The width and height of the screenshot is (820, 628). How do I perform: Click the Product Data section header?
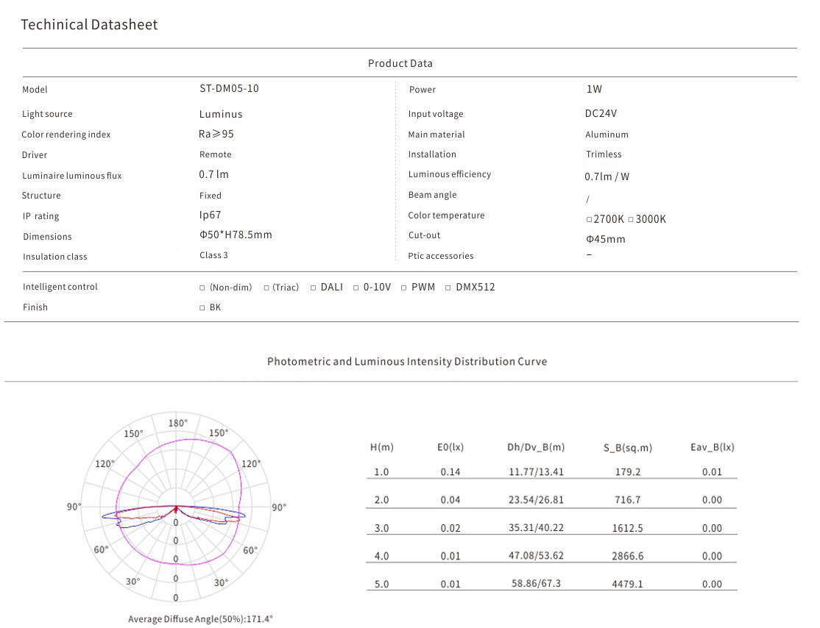[400, 63]
